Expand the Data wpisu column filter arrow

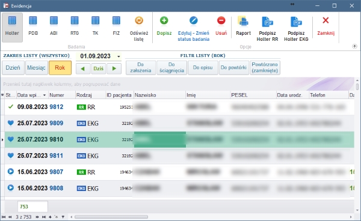pos(45,95)
